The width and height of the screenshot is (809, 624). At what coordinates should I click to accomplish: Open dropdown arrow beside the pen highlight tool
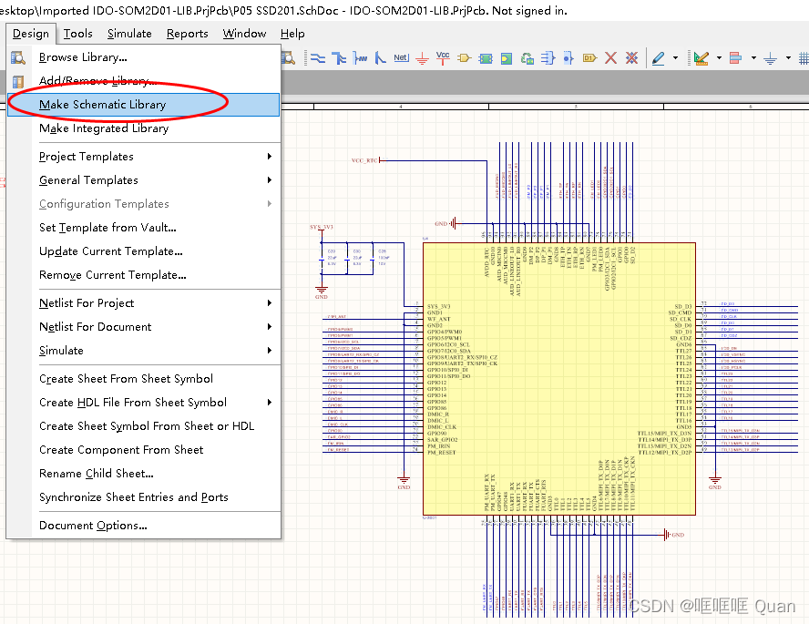pyautogui.click(x=675, y=58)
